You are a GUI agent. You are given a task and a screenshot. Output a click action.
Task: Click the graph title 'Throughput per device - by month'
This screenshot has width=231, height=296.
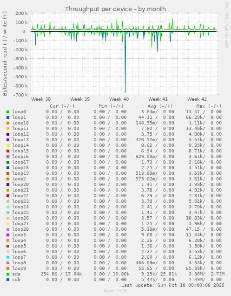pyautogui.click(x=115, y=9)
